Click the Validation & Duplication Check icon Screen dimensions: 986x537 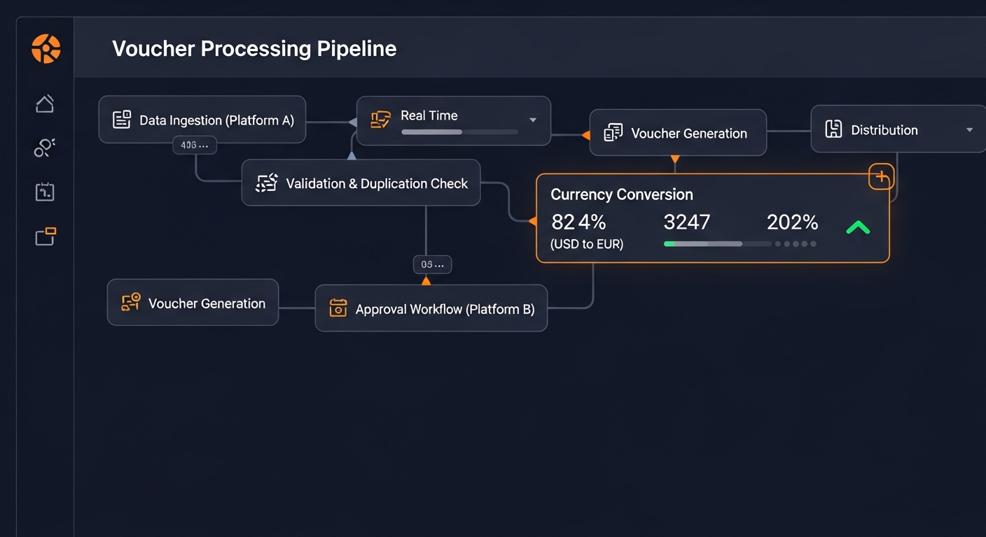tap(267, 183)
